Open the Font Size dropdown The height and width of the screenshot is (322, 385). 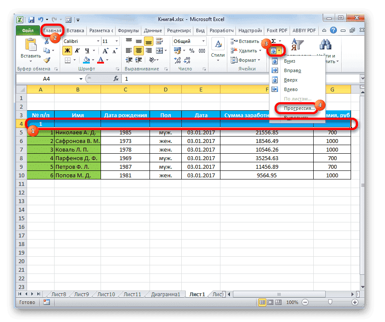[x=116, y=41]
